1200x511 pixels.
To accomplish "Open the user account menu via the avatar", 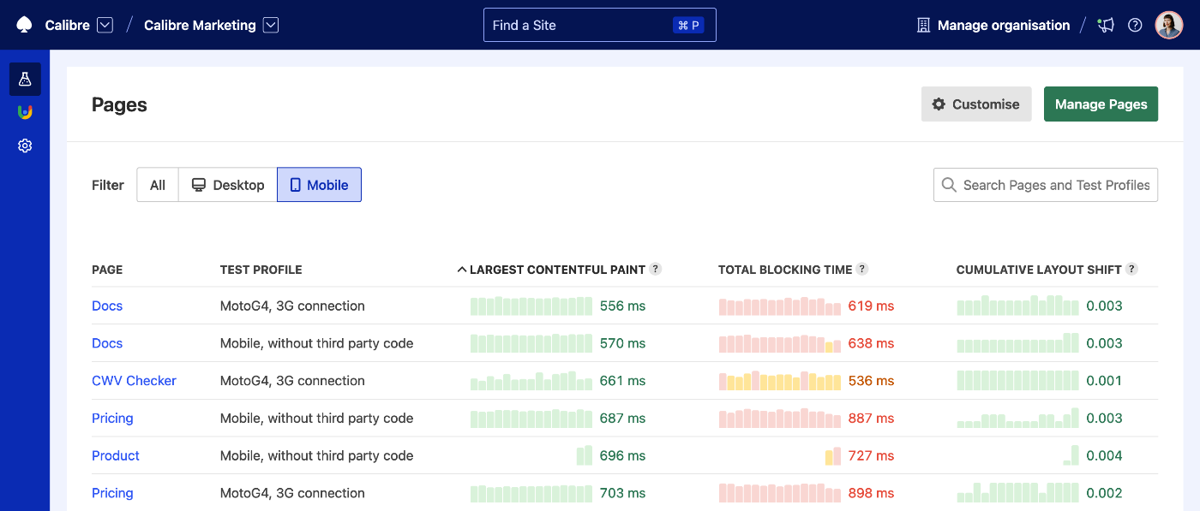I will [x=1168, y=25].
